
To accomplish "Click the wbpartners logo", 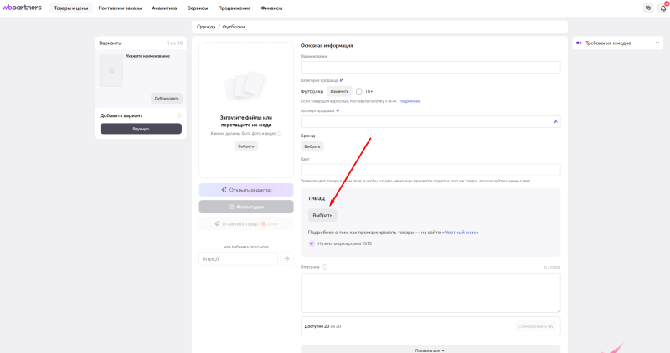I will 23,8.
